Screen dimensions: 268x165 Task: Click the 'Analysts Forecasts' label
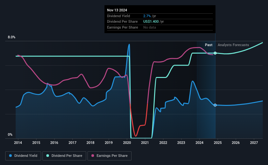tap(233, 45)
